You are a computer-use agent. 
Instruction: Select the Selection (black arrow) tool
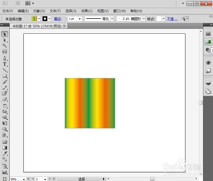coord(5,34)
